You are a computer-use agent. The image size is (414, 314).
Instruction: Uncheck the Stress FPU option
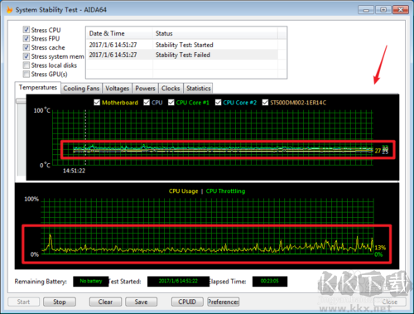coord(26,38)
